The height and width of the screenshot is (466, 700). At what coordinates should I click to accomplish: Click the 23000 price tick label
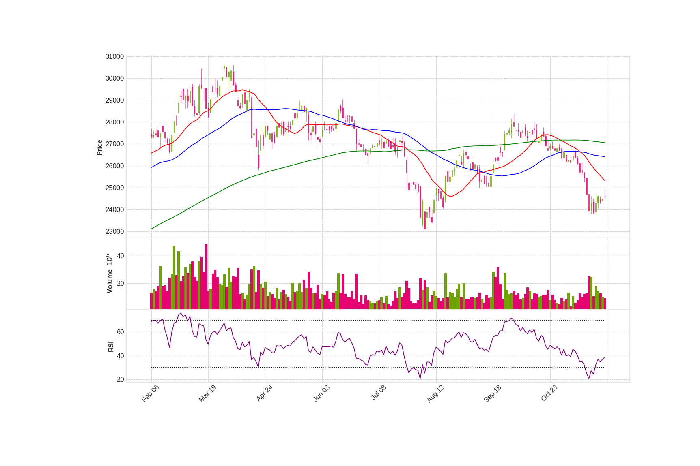[114, 232]
